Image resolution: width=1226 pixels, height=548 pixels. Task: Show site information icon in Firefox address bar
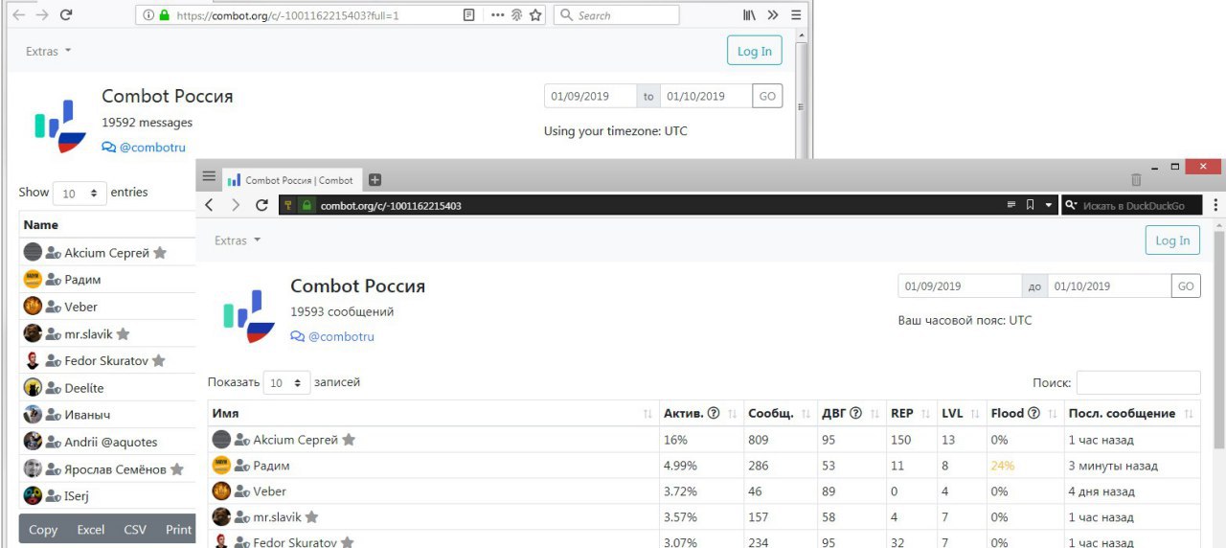pos(148,15)
